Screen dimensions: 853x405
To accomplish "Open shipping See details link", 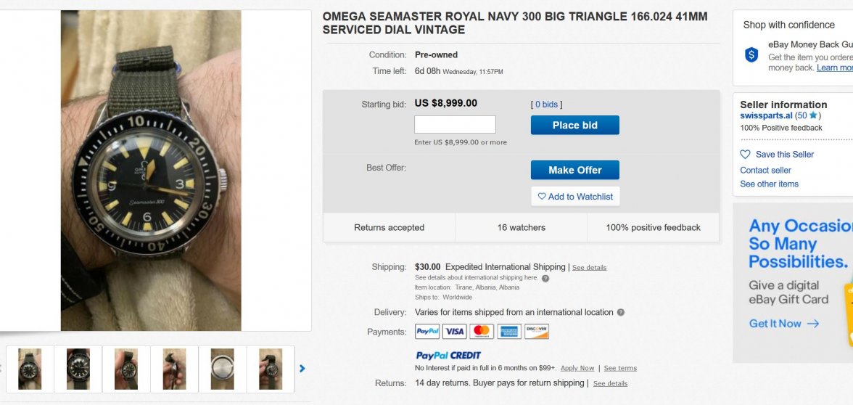I will tap(589, 268).
